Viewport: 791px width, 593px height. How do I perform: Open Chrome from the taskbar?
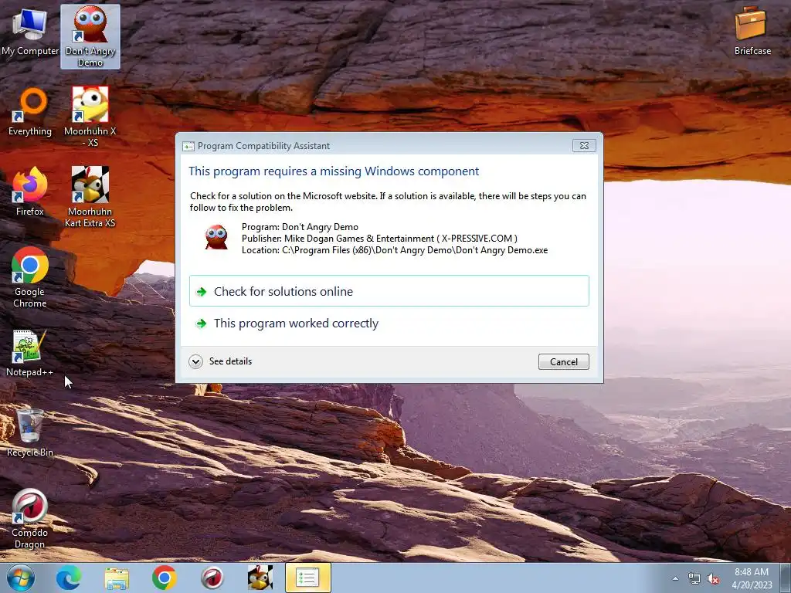click(x=165, y=578)
